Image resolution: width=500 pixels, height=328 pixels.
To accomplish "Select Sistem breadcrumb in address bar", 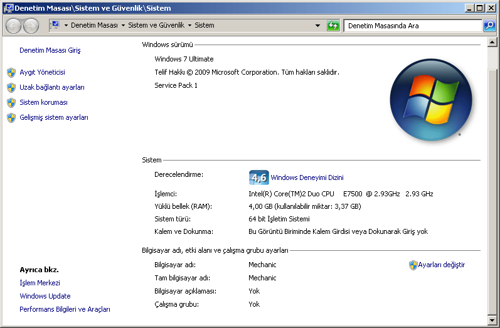I will [x=205, y=25].
